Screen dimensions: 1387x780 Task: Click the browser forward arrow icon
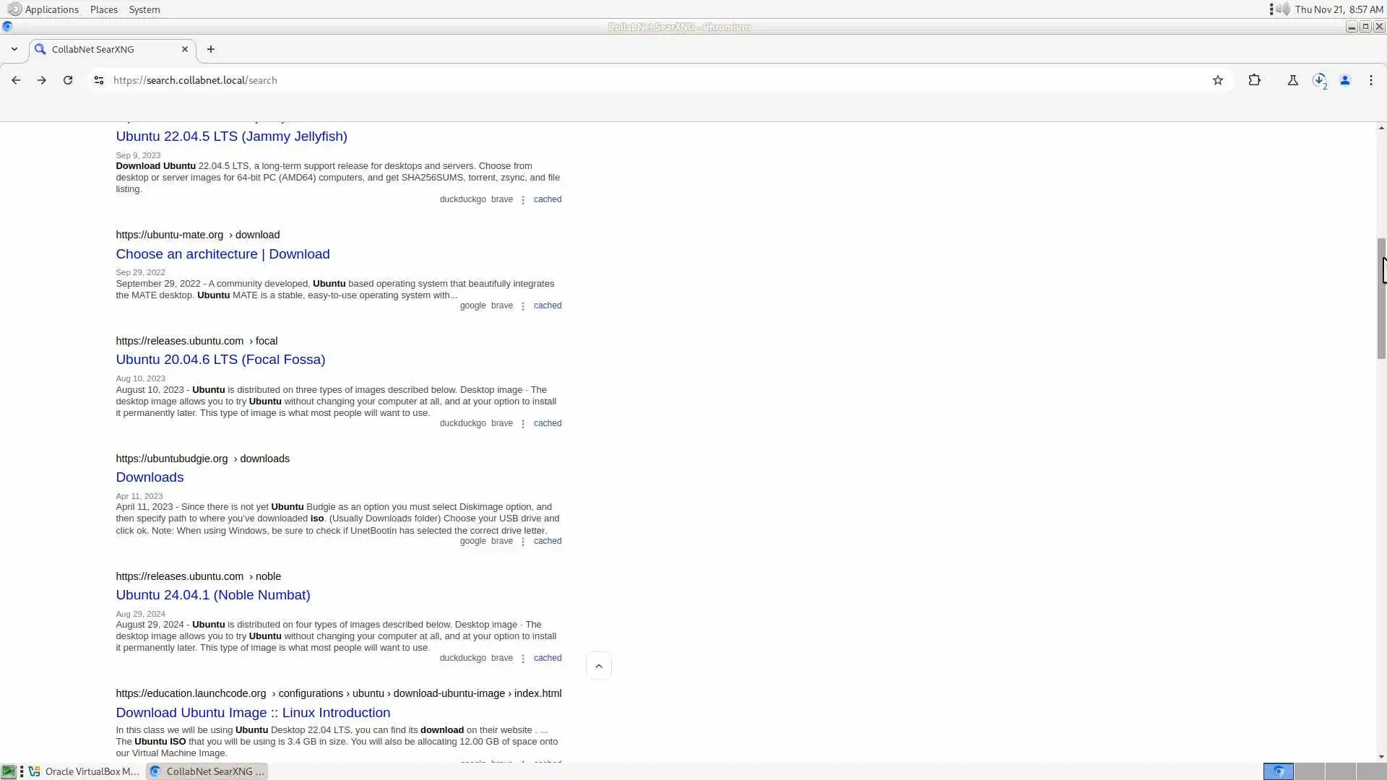(42, 80)
